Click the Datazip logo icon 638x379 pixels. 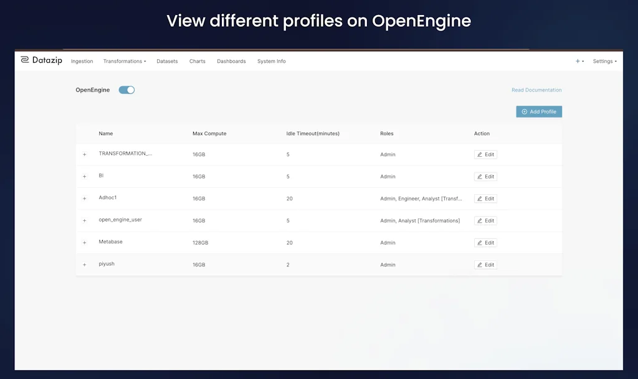pyautogui.click(x=24, y=59)
